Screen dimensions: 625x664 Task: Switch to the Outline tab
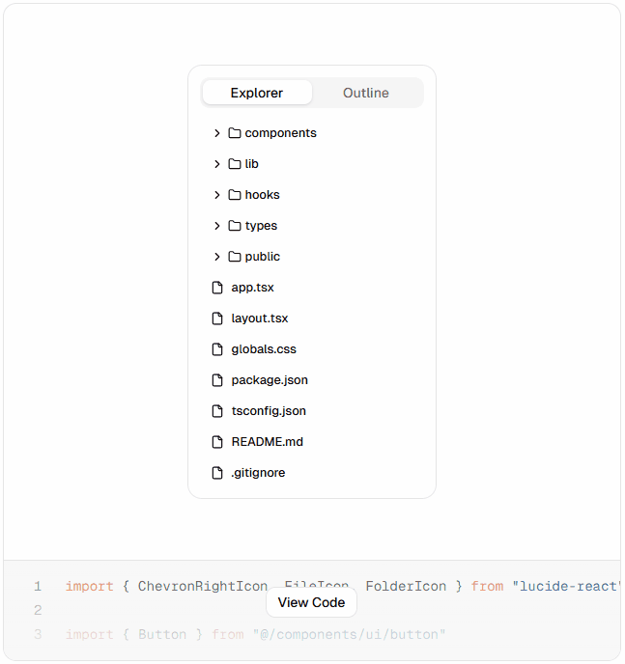366,93
